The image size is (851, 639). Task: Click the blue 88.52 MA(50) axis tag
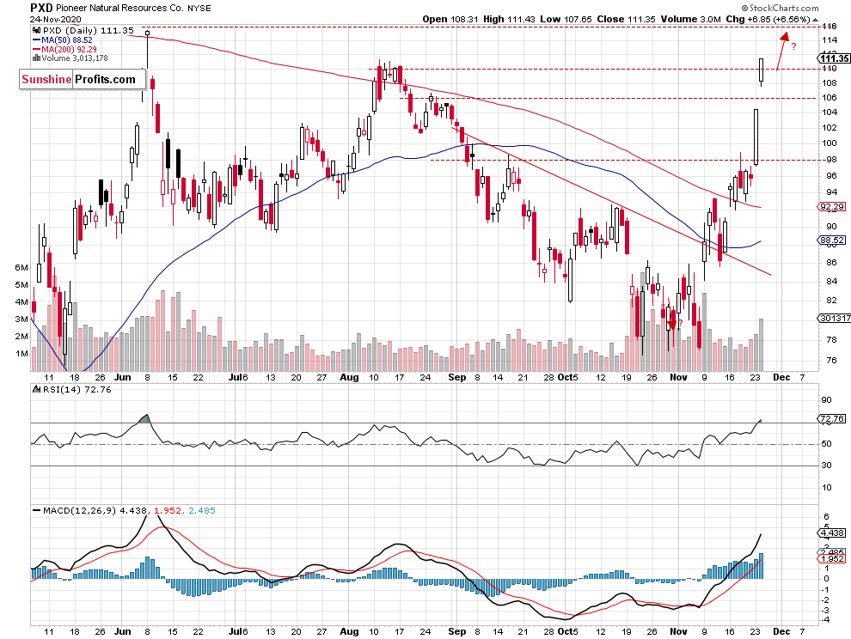[x=831, y=240]
